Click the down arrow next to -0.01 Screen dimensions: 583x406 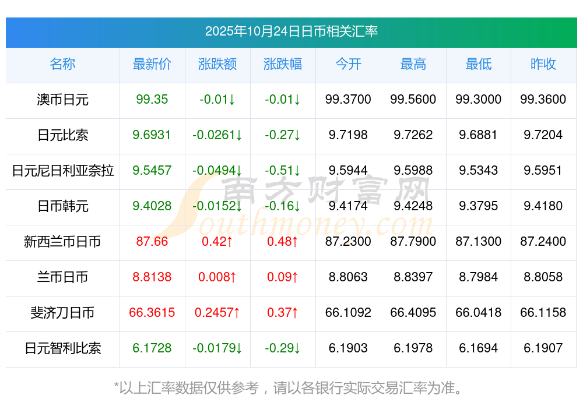[231, 100]
